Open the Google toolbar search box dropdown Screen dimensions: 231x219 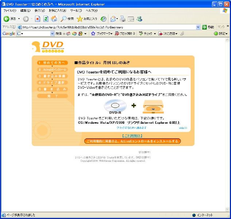click(52, 34)
